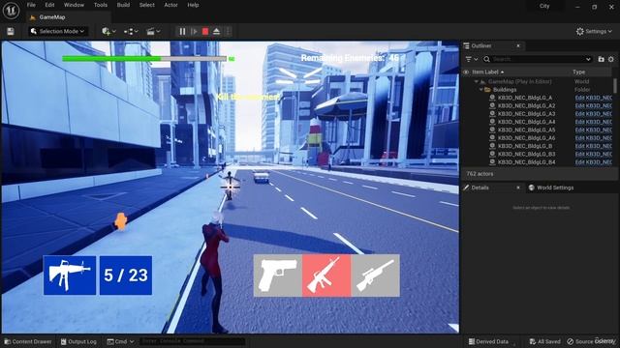This screenshot has height=348, width=620.
Task: Click the Outliner search field
Action: pyautogui.click(x=538, y=59)
